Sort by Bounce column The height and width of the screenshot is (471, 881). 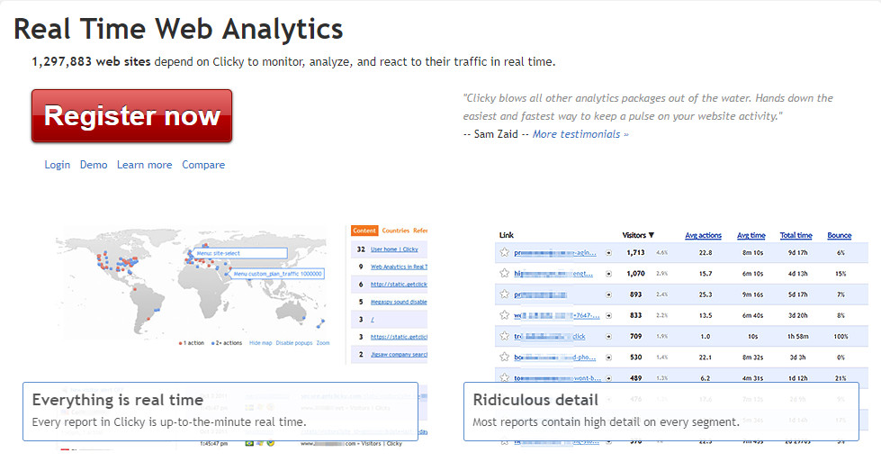point(840,235)
